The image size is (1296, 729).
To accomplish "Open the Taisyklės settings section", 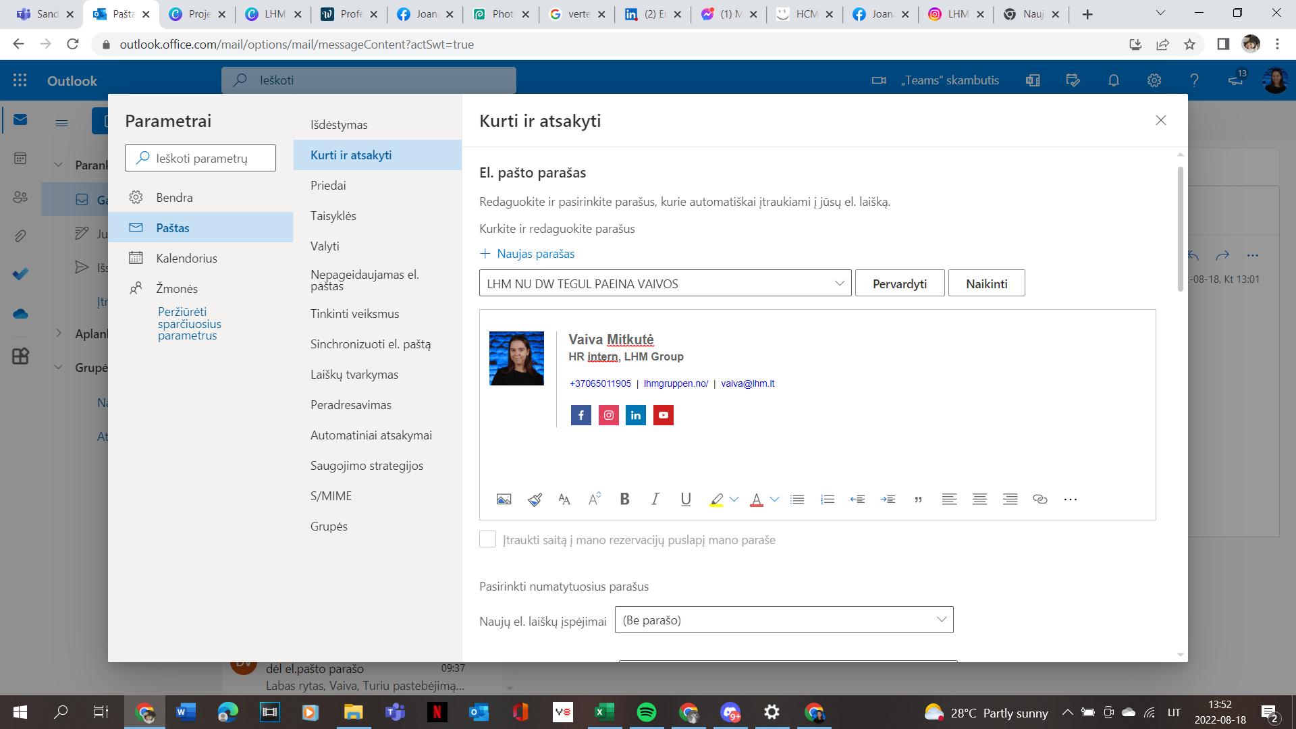I will 333,216.
